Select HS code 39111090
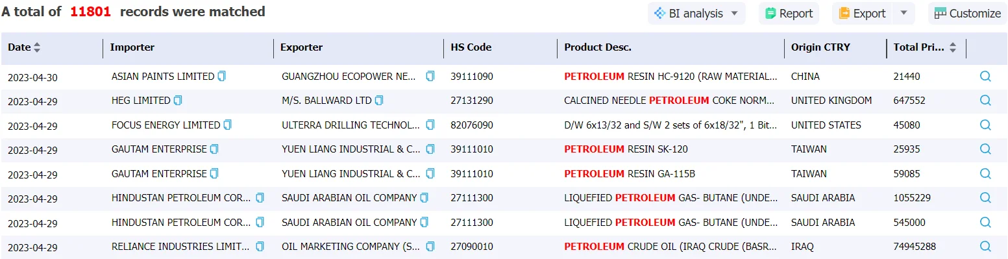This screenshot has width=1008, height=259. click(x=472, y=77)
